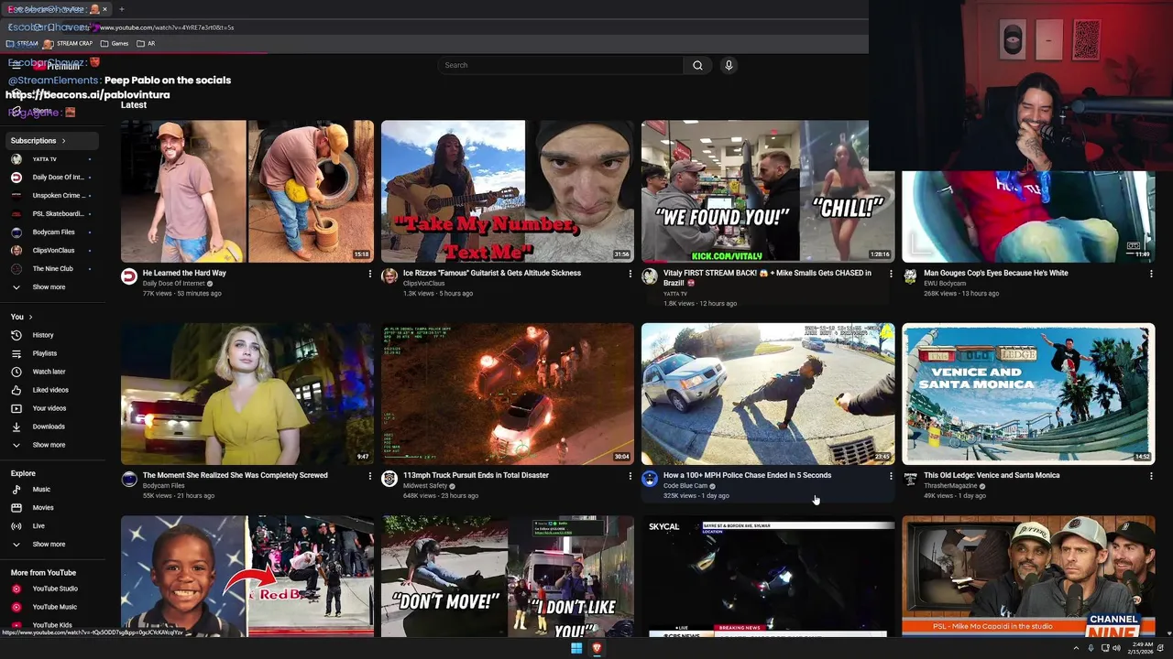This screenshot has height=659, width=1173.
Task: Open the YouTube Studio icon
Action: 16,589
